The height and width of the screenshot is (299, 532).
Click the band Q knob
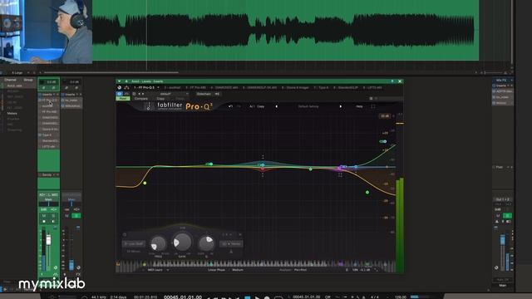pyautogui.click(x=206, y=243)
